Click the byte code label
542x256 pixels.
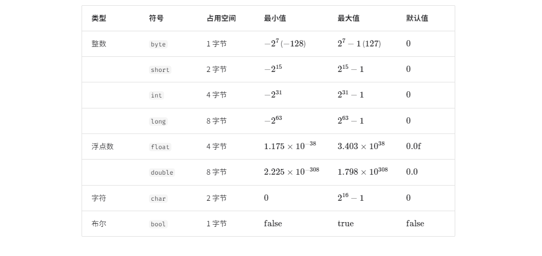pyautogui.click(x=158, y=44)
